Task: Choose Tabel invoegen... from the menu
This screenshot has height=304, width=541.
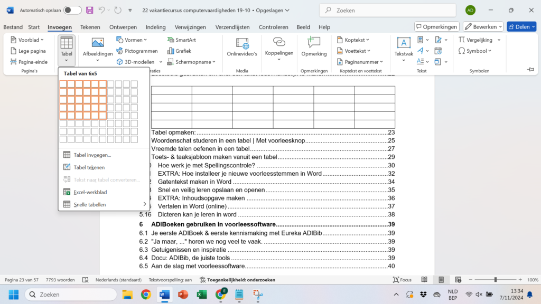Action: (92, 155)
